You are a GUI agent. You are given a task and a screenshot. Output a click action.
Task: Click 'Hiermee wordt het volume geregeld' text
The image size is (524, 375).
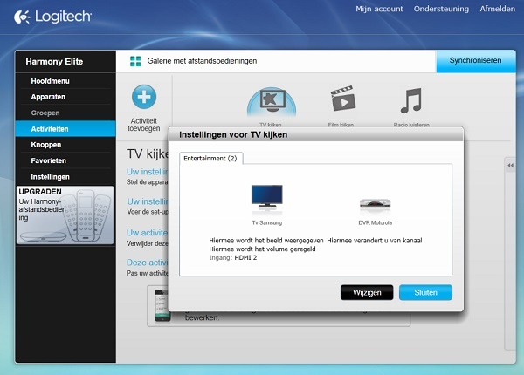[262, 249]
